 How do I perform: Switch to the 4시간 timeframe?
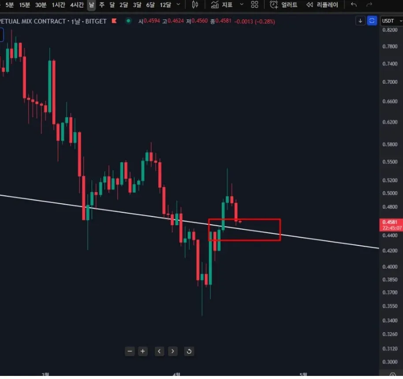(77, 5)
